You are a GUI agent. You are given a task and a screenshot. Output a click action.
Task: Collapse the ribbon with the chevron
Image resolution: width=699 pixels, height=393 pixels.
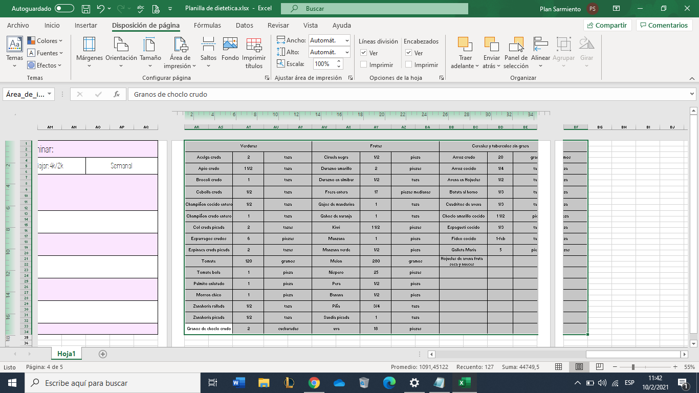(x=692, y=78)
